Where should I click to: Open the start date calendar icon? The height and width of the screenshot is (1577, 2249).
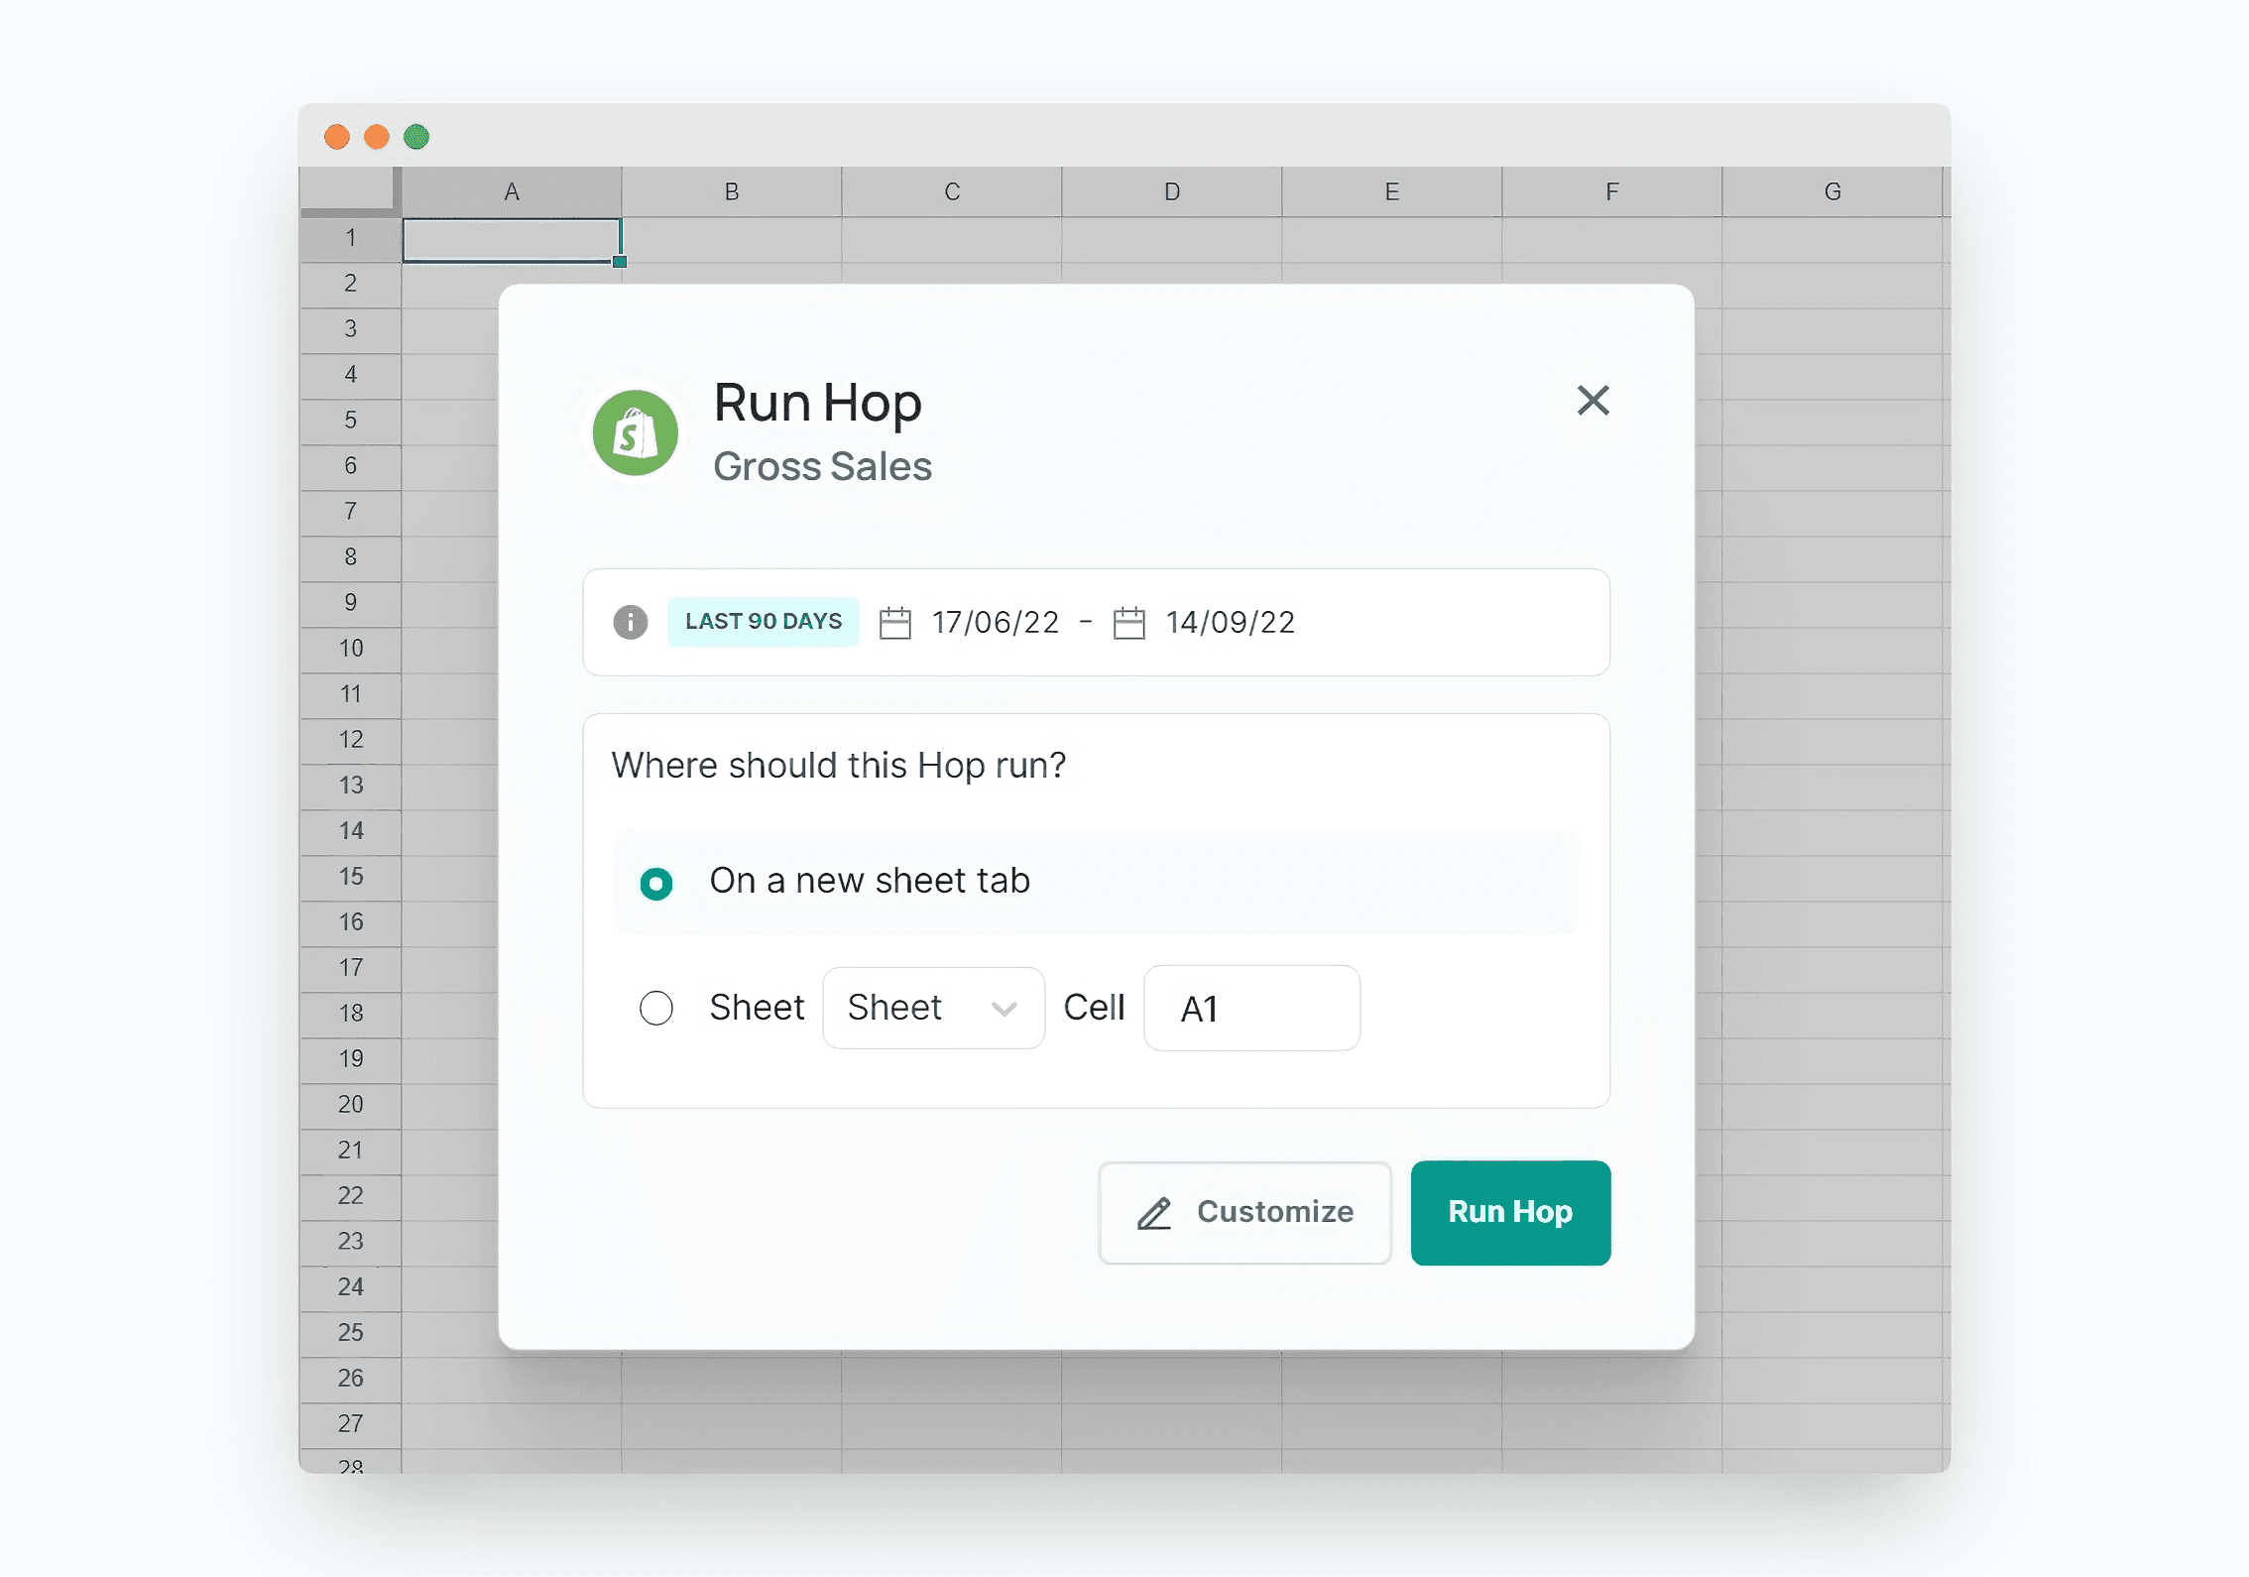[894, 623]
